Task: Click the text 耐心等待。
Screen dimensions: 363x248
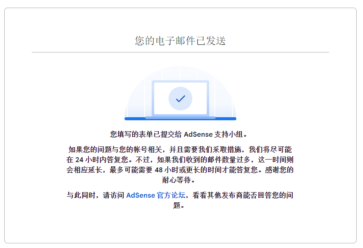Action: (178, 180)
